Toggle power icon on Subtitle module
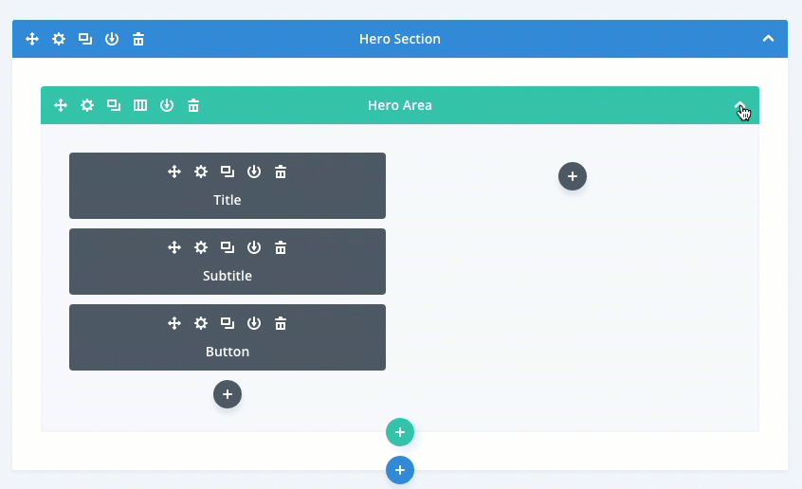 point(254,247)
